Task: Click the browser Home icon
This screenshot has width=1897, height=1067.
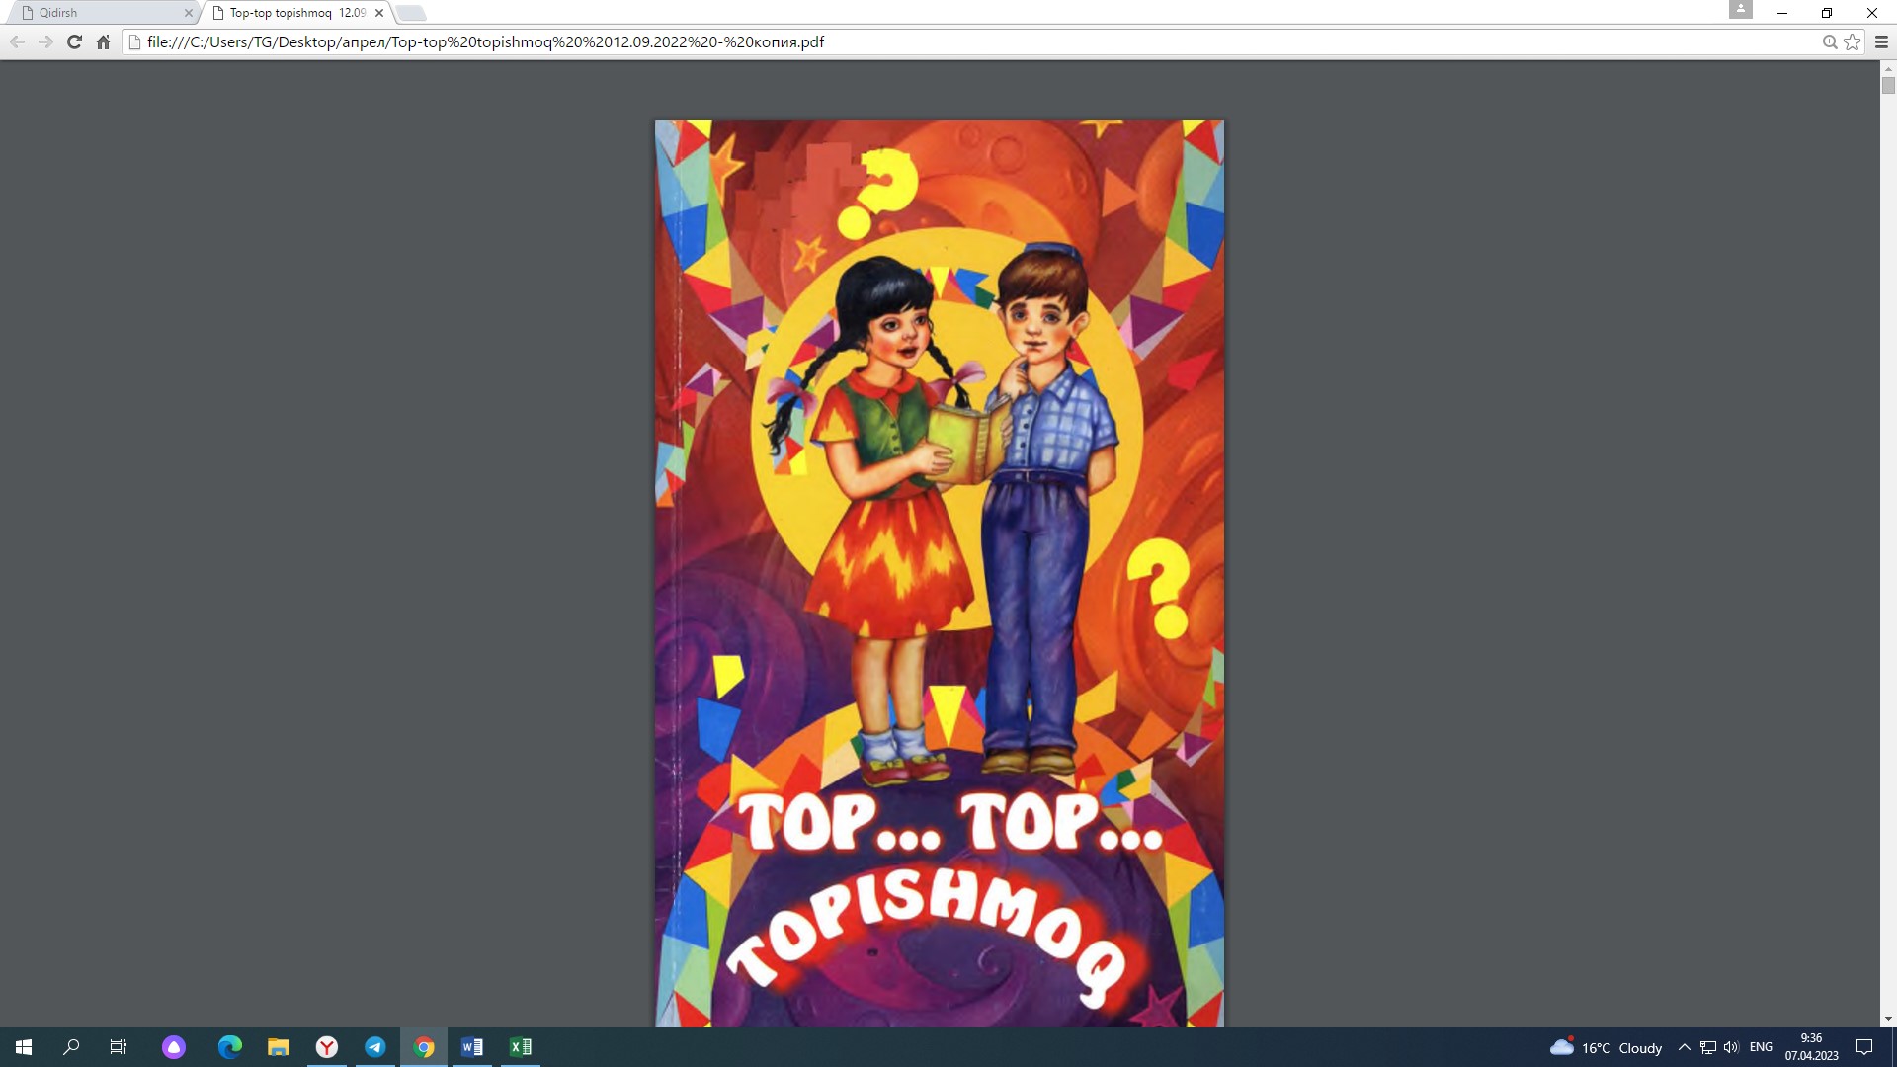Action: point(103,42)
